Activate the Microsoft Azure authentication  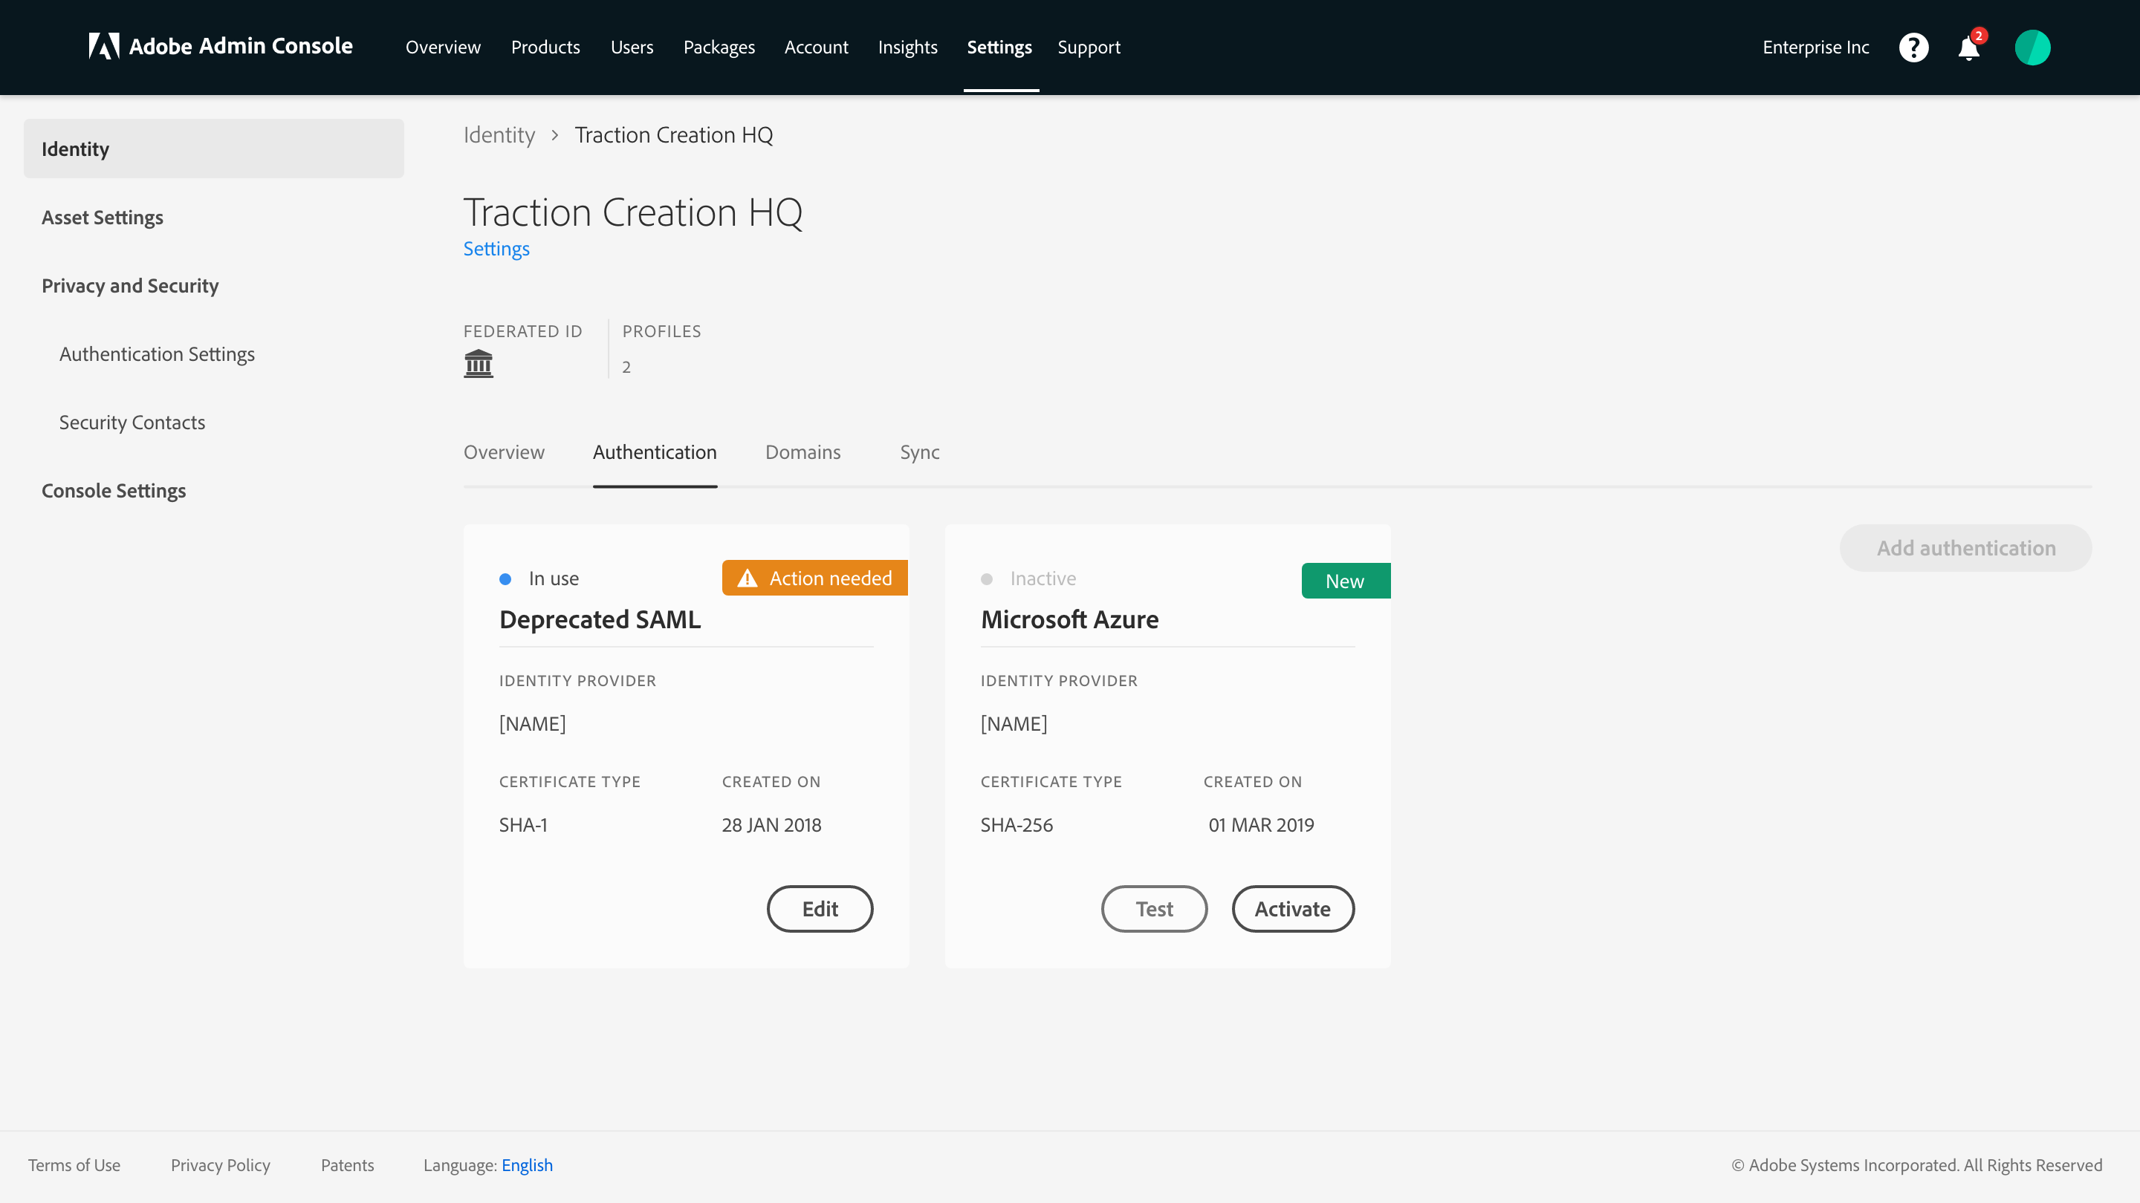(1293, 908)
